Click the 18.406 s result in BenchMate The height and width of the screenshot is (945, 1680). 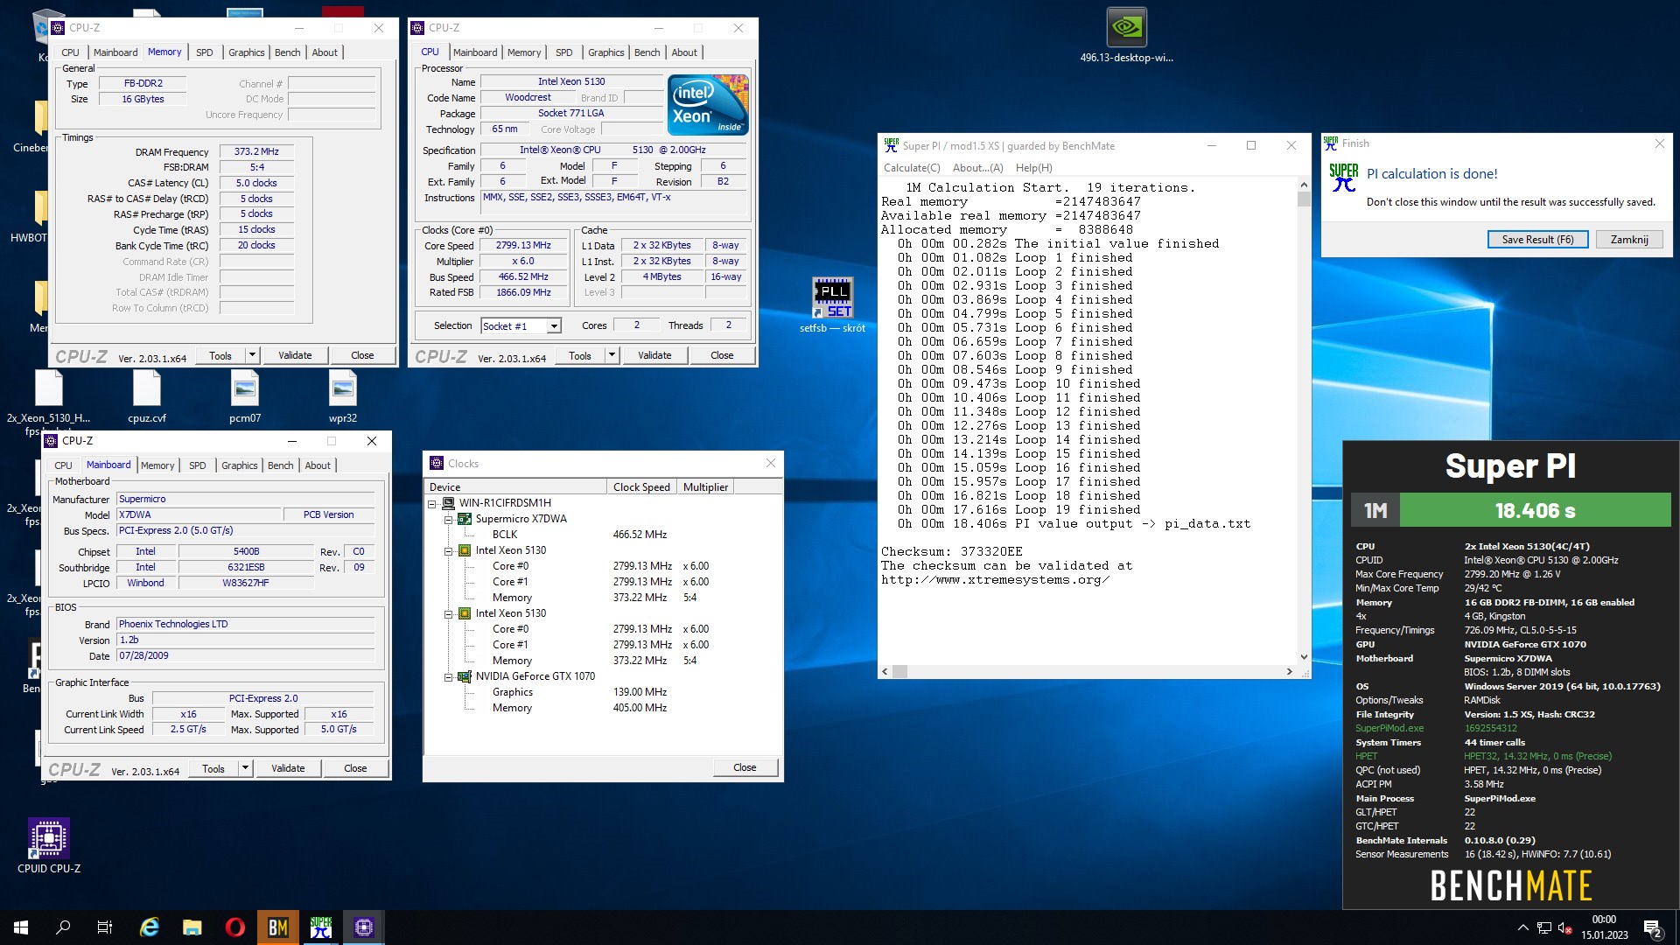pyautogui.click(x=1535, y=510)
